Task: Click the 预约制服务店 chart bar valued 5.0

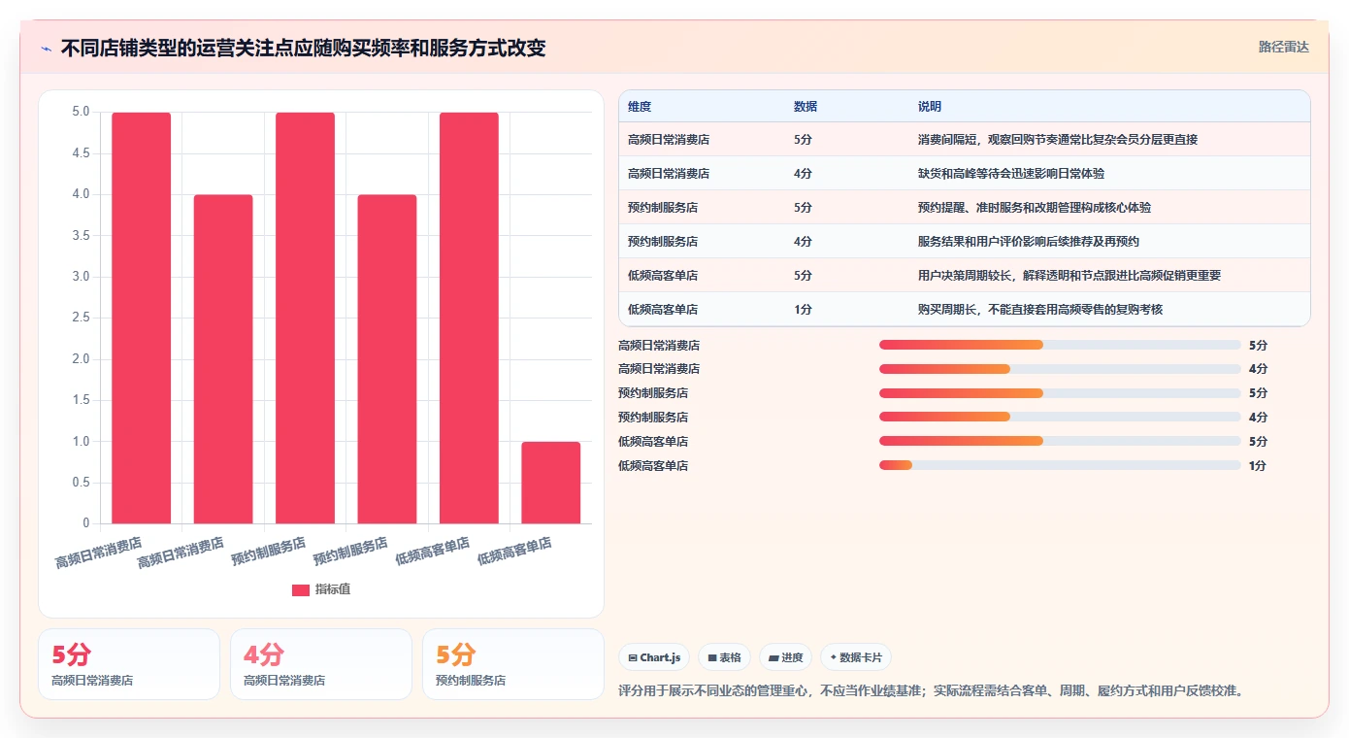Action: coord(305,318)
